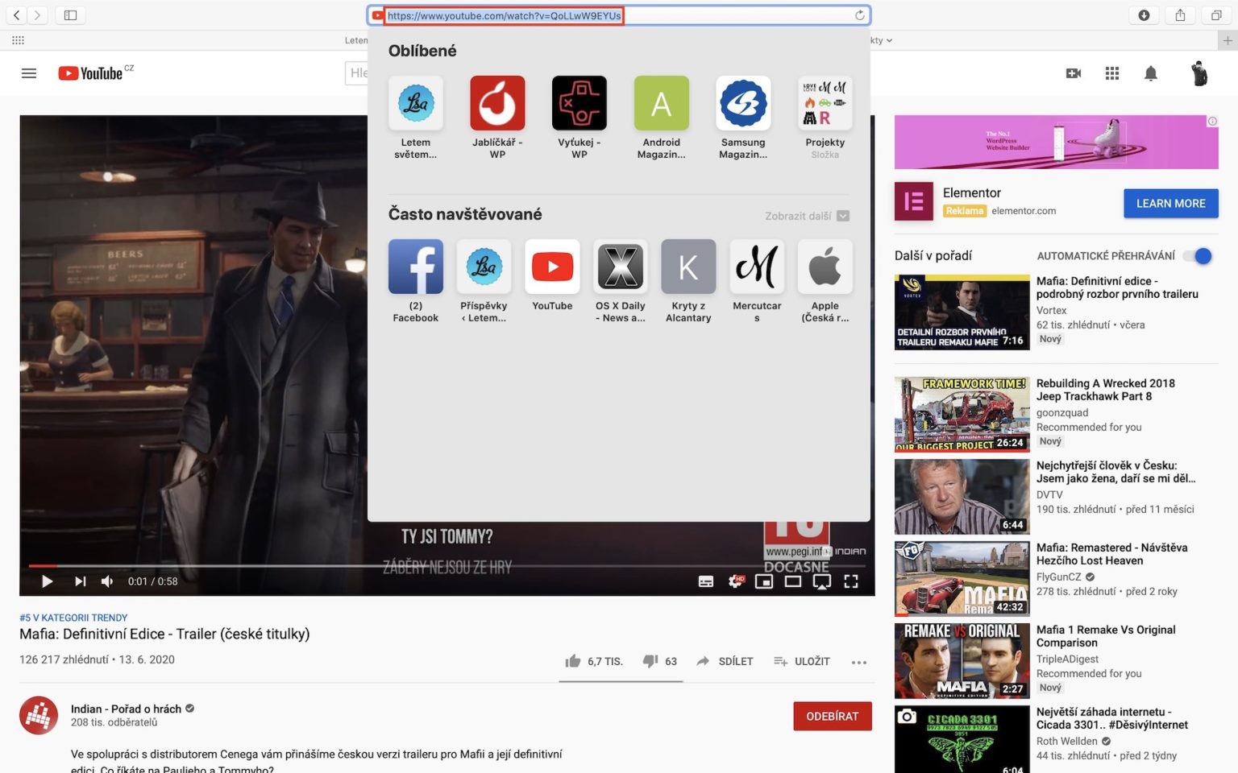Open YouTube frequently visited tile
This screenshot has height=773, width=1238.
(x=552, y=267)
